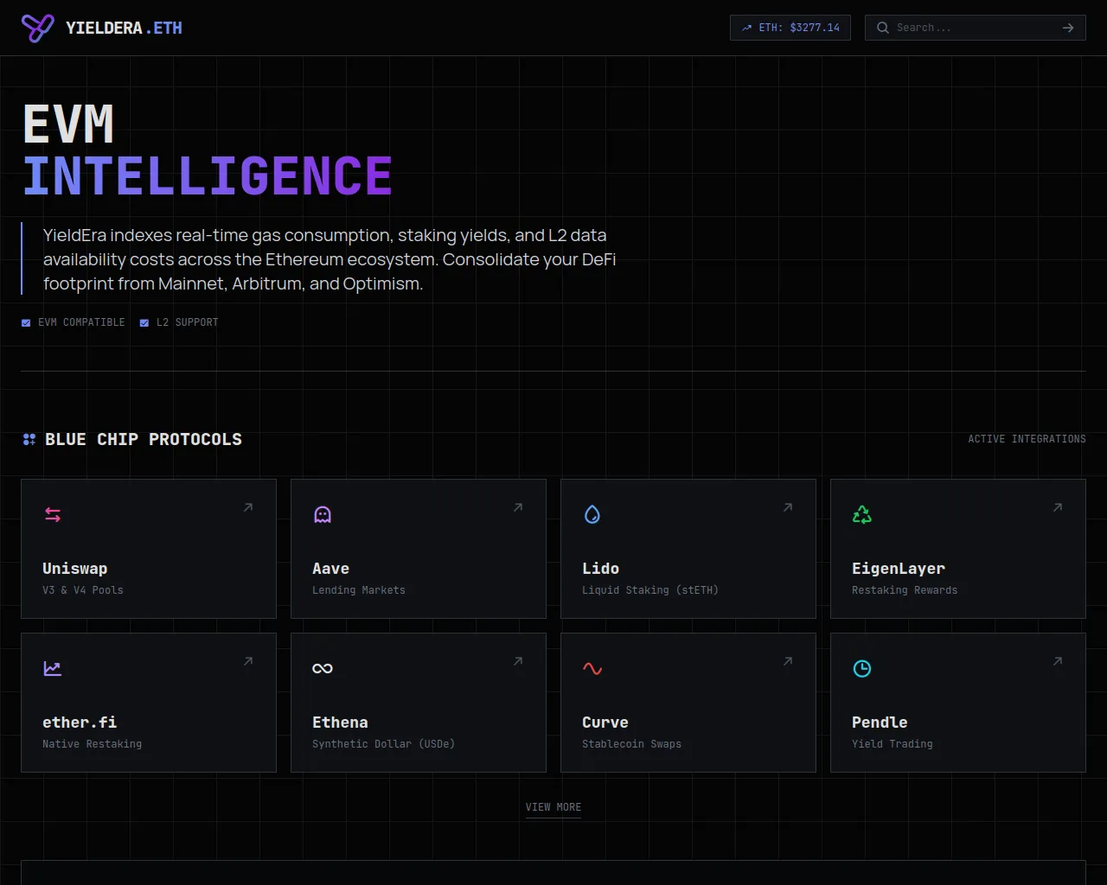The height and width of the screenshot is (885, 1107).
Task: Open Curve via its external arrow icon
Action: tap(788, 661)
